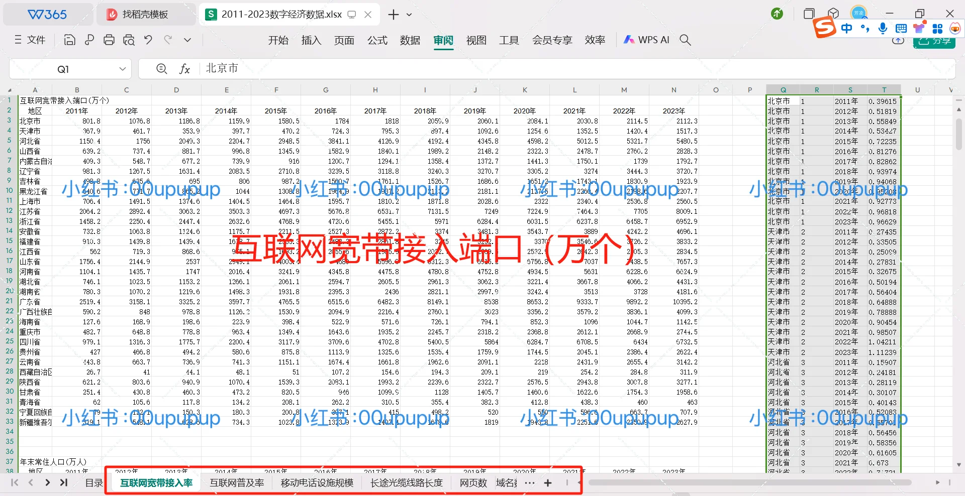The image size is (965, 496).
Task: Open Sogou virtual keyboard toggle
Action: point(900,29)
